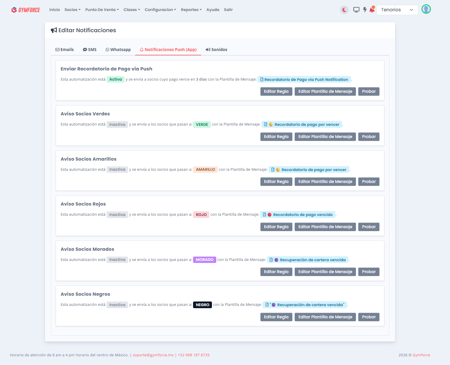Click the Gymforce footer link
The image size is (450, 365).
(x=421, y=355)
